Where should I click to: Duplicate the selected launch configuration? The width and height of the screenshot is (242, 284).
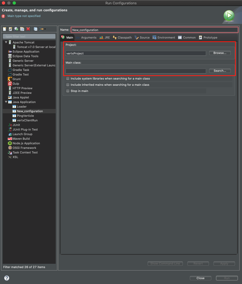[x=22, y=29]
